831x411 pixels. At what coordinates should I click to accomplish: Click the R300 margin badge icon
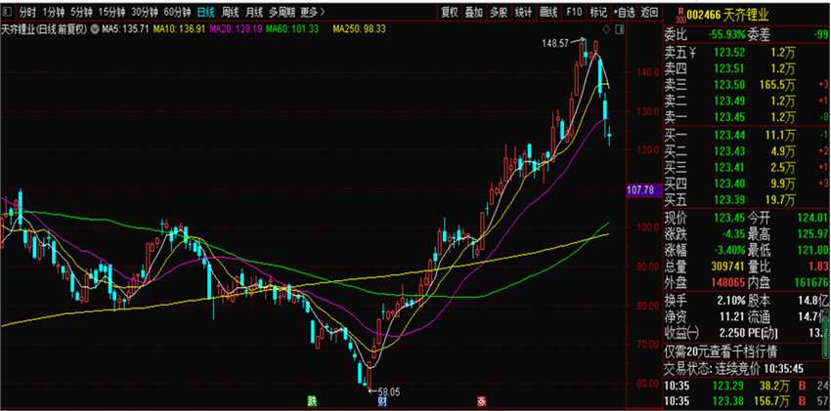(x=680, y=16)
